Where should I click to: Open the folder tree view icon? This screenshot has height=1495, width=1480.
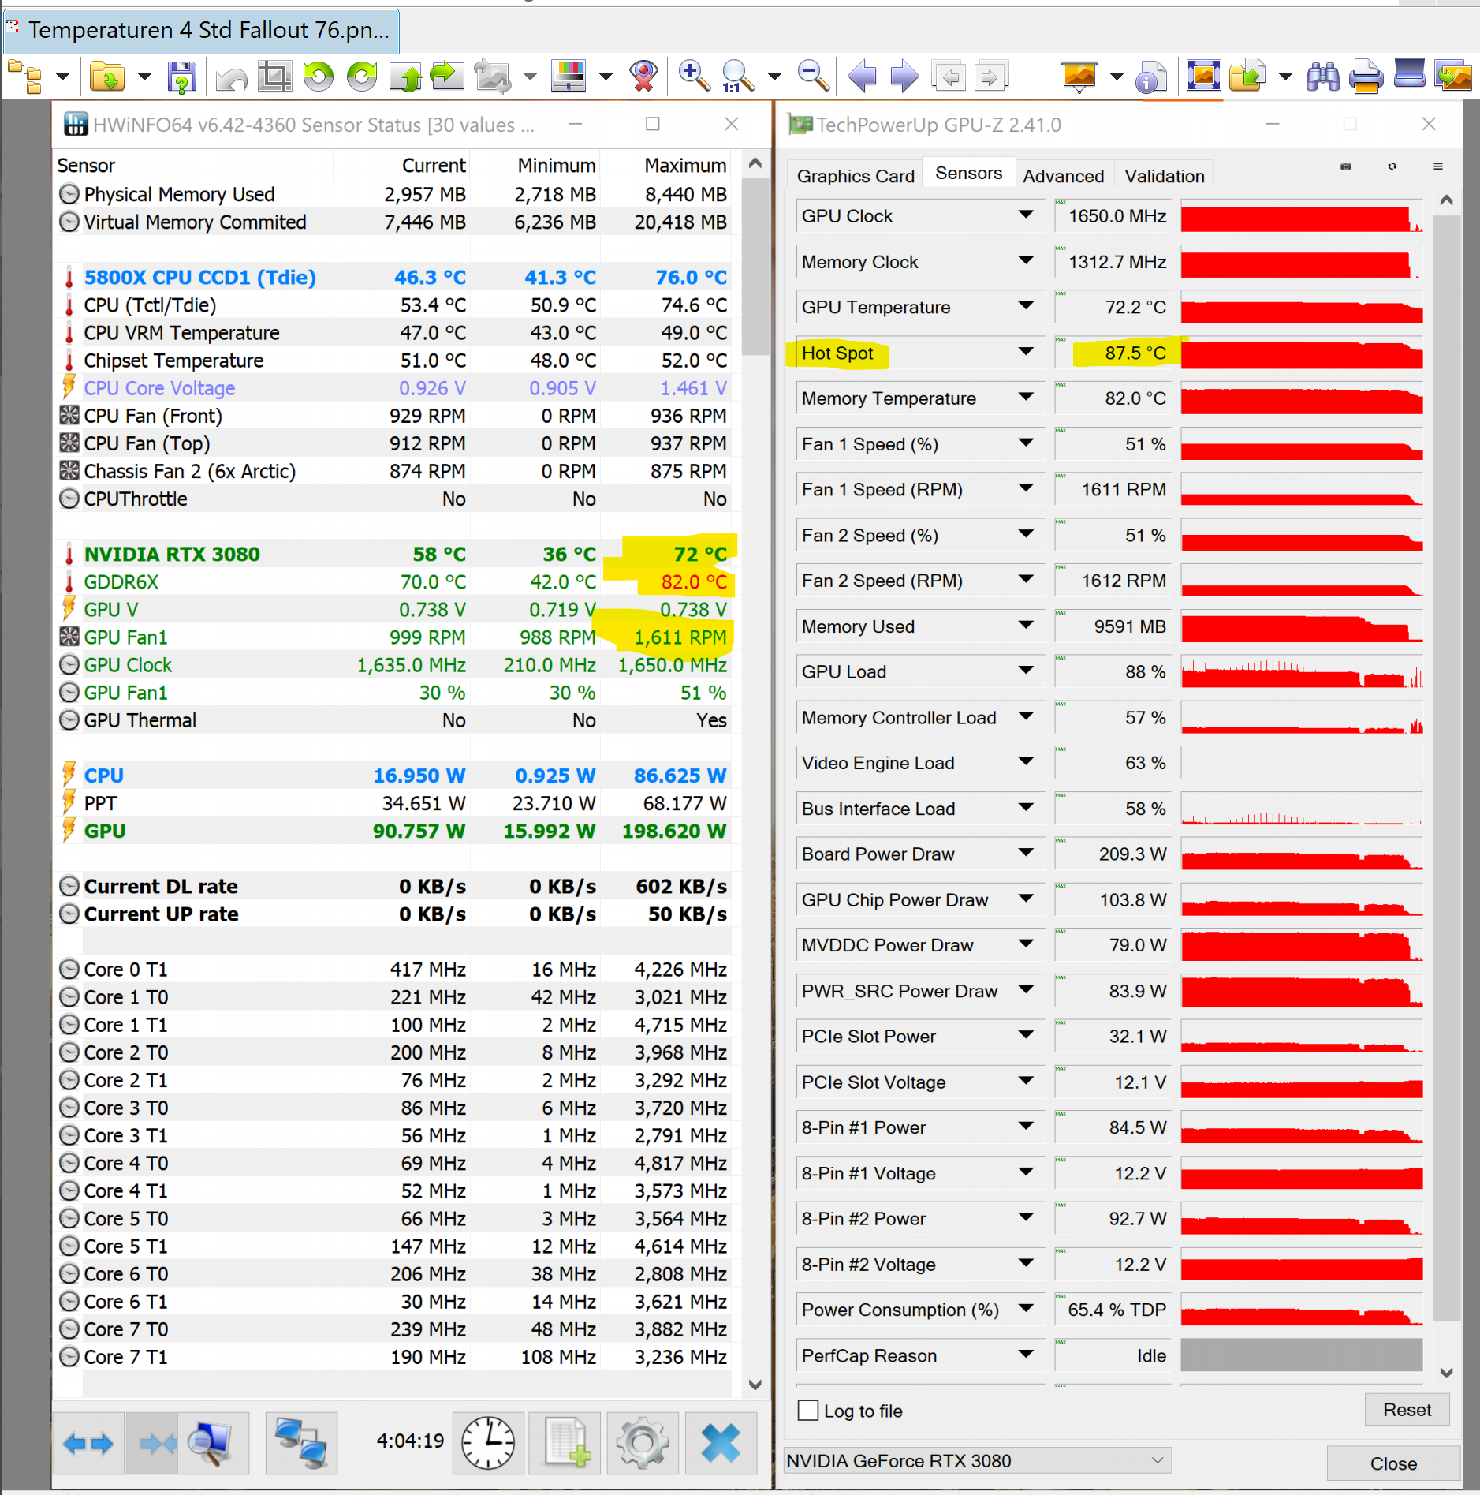[x=25, y=77]
